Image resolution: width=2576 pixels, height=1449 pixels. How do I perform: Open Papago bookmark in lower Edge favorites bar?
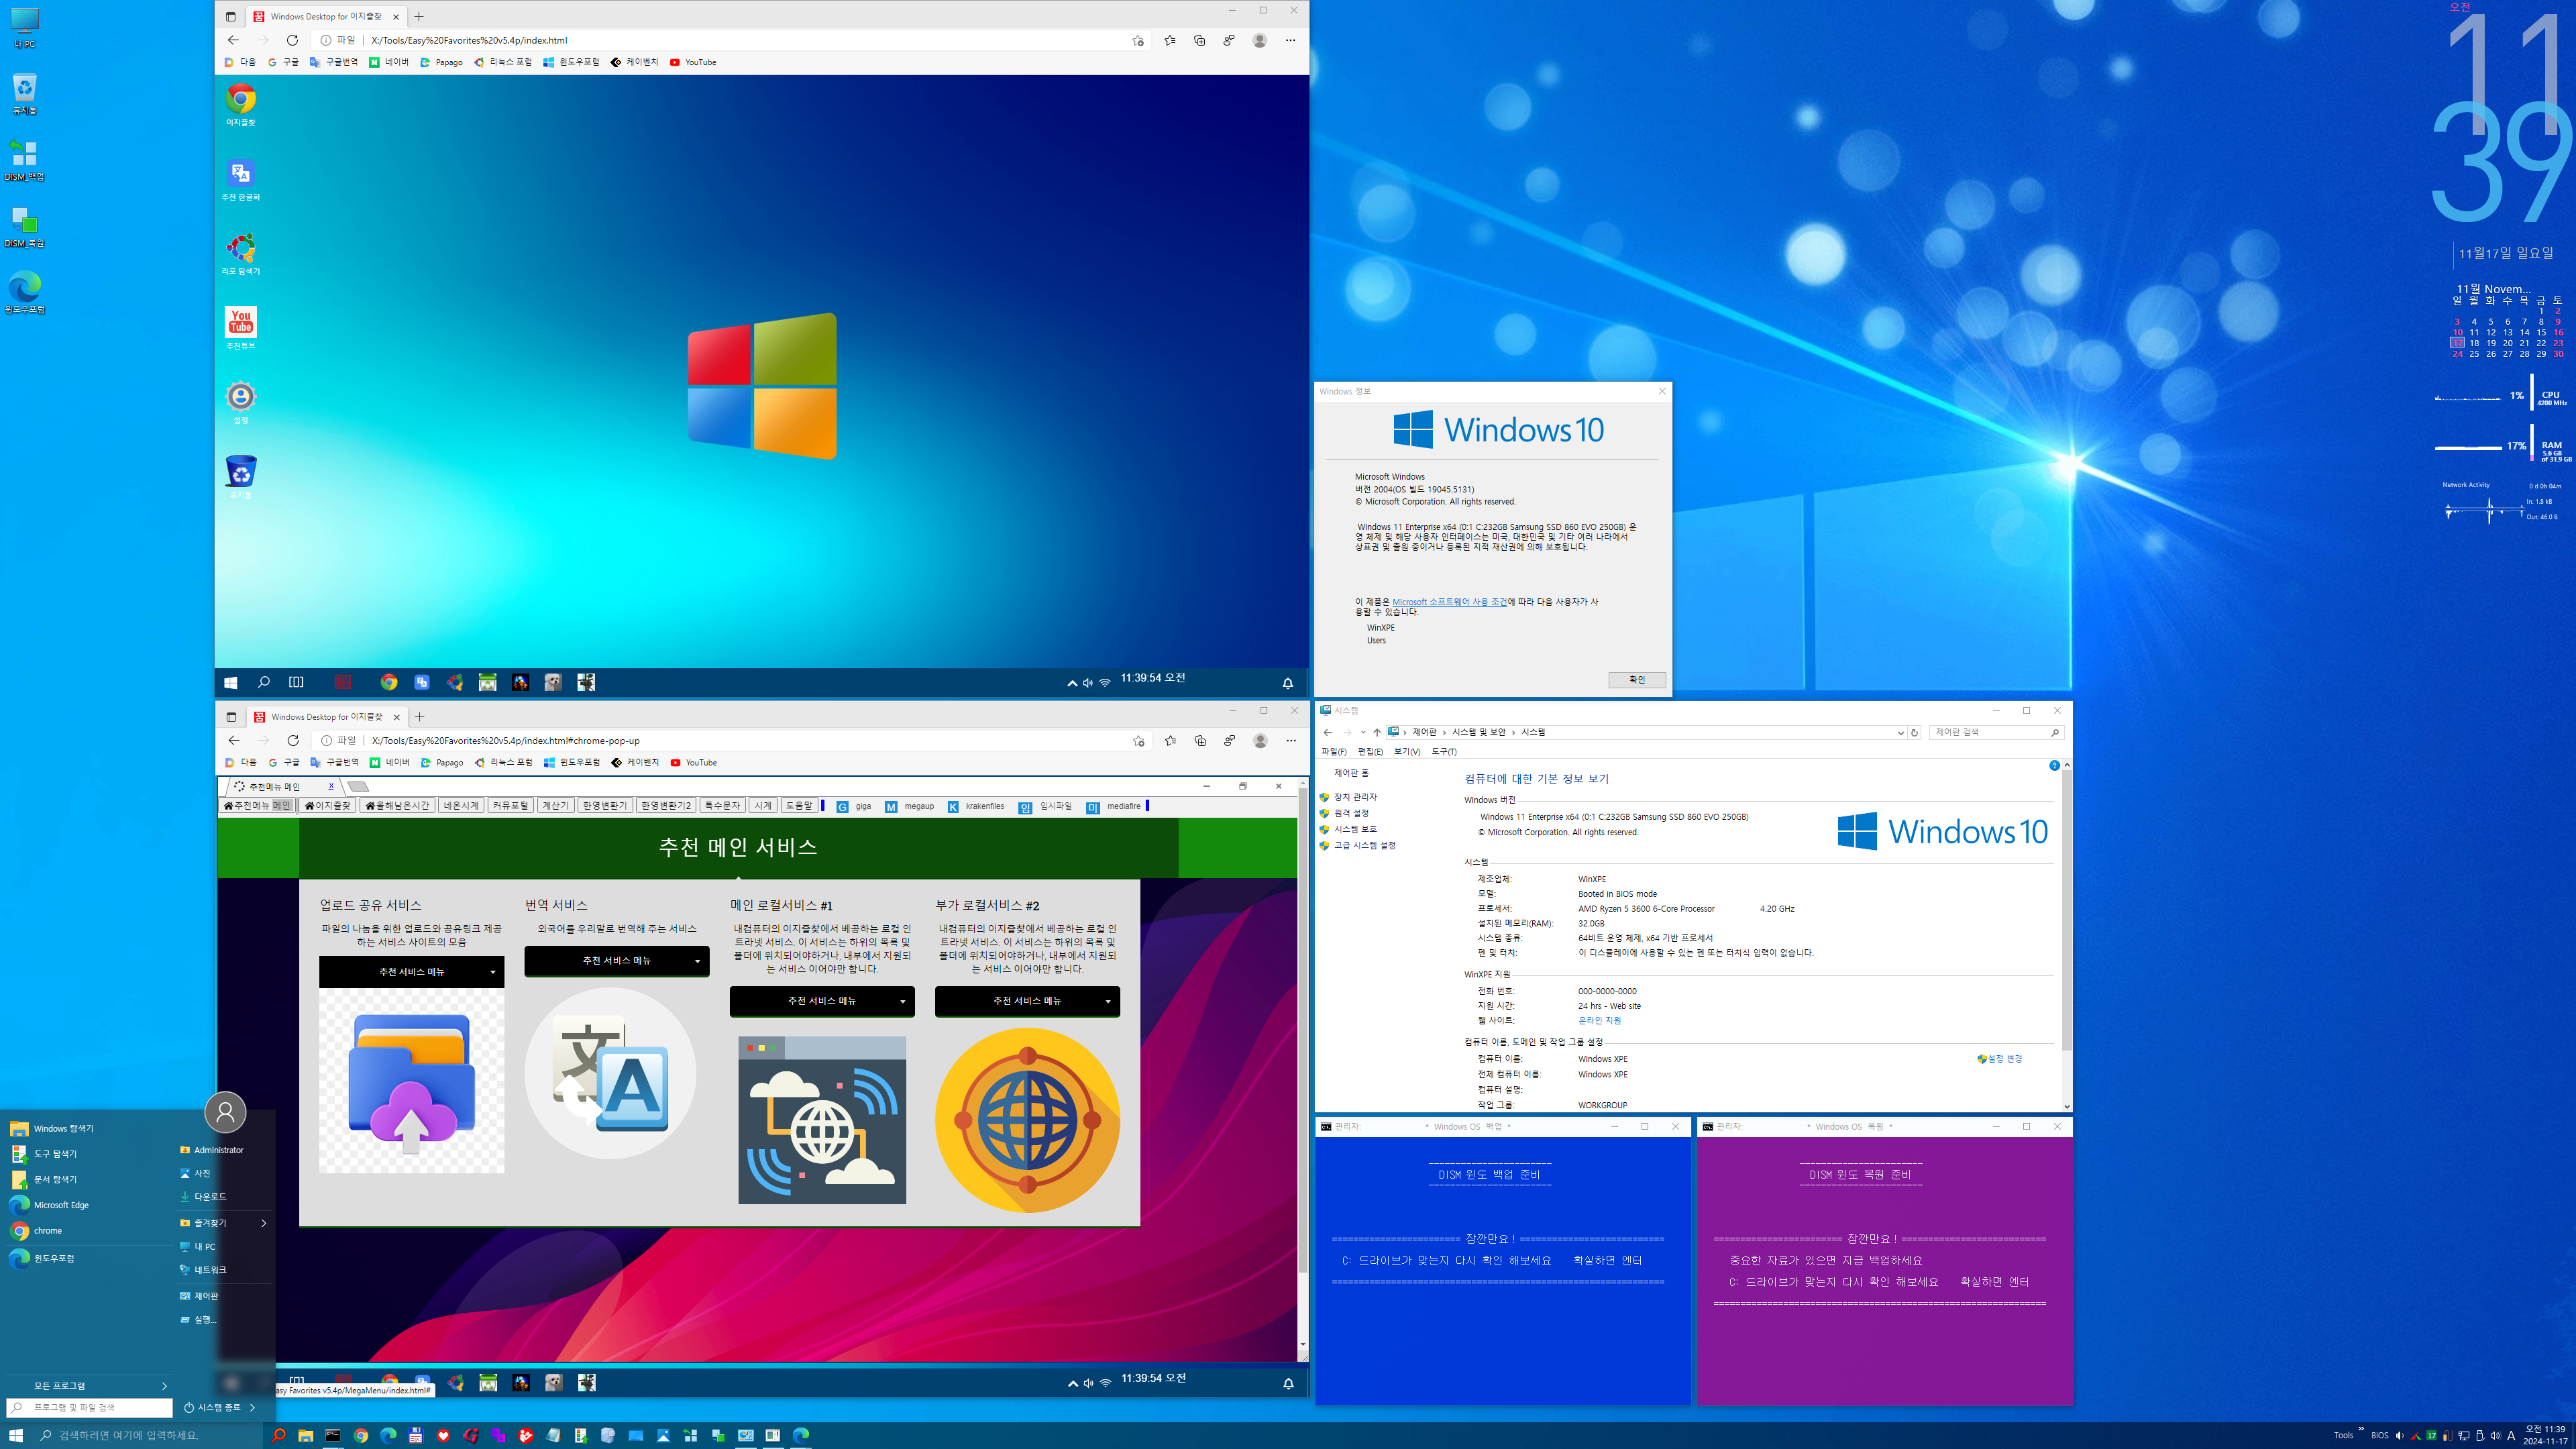pos(441,763)
